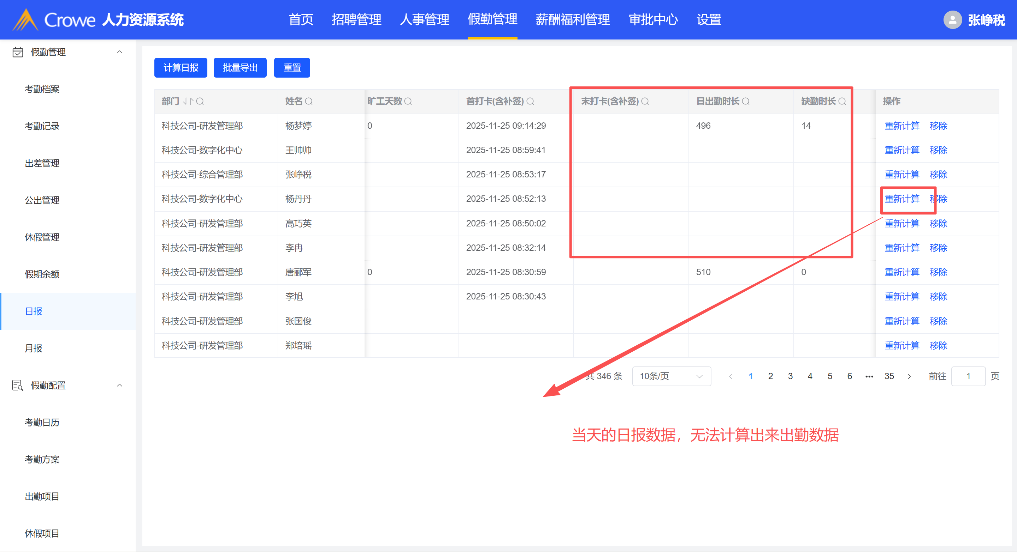1017x552 pixels.
Task: Click 移除 link in 杨梦婷's row
Action: 939,126
